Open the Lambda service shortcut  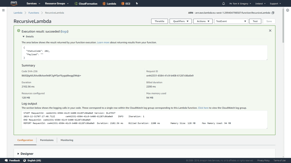[x=109, y=4]
